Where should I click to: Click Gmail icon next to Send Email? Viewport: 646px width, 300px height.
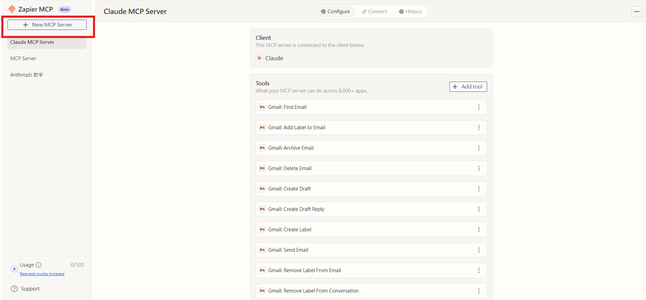(x=262, y=250)
